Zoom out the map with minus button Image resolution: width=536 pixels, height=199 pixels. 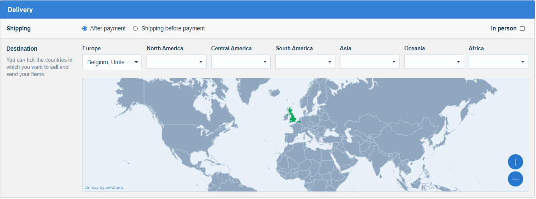(x=515, y=179)
